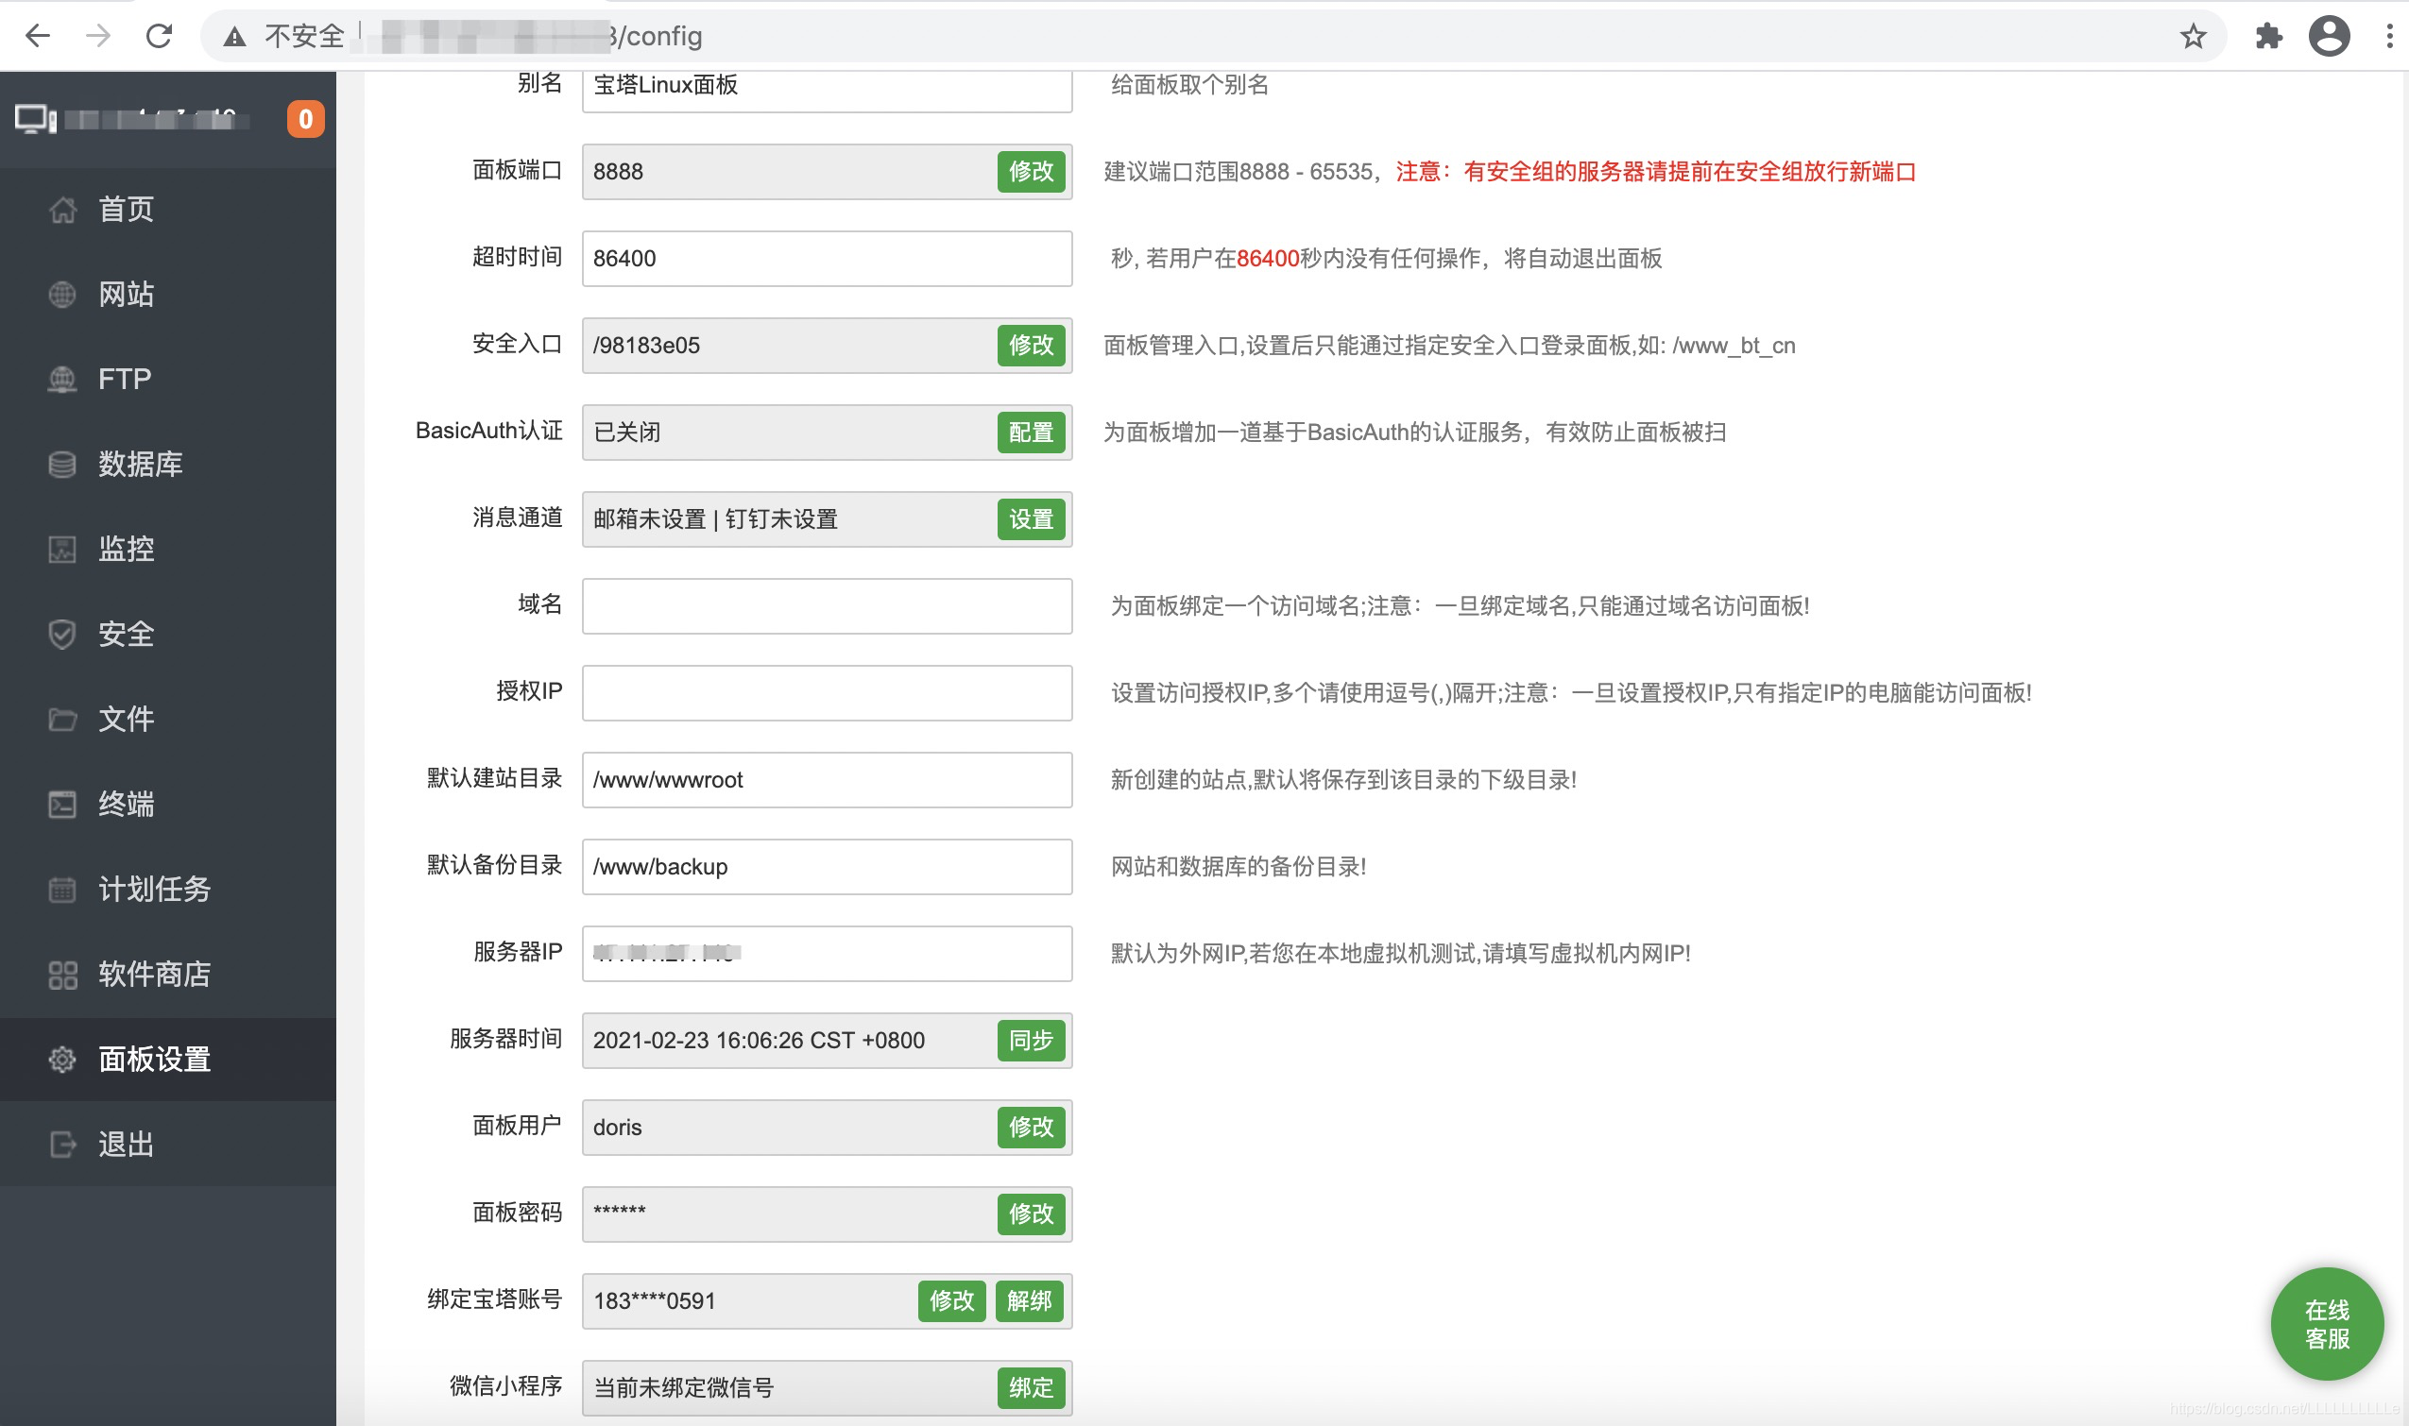Open the 软件商店 menu item

tap(168, 975)
